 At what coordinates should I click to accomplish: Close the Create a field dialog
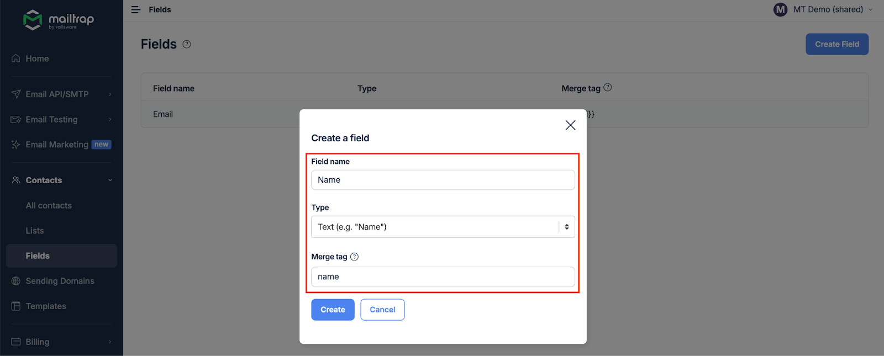(x=570, y=125)
